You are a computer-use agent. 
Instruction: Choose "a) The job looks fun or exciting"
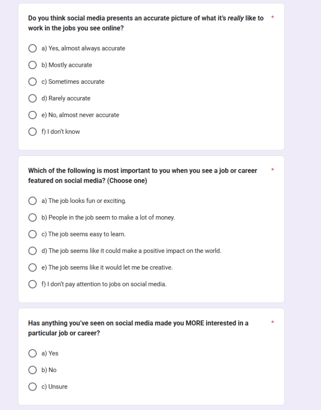33,201
